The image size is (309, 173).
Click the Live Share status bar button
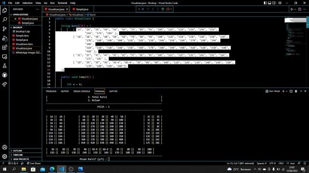point(33,163)
